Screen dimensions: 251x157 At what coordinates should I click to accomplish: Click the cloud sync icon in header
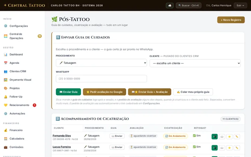point(170,6)
